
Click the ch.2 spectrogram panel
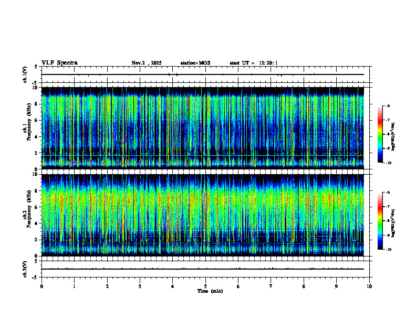[203, 215]
